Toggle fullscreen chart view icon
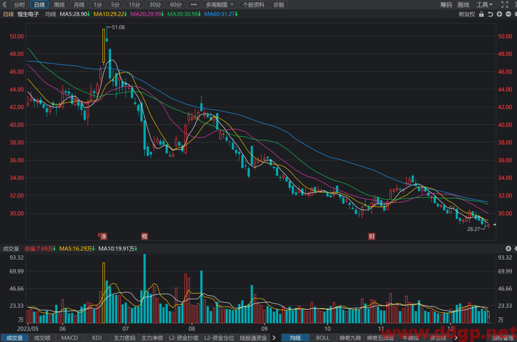The image size is (517, 342). [x=505, y=5]
